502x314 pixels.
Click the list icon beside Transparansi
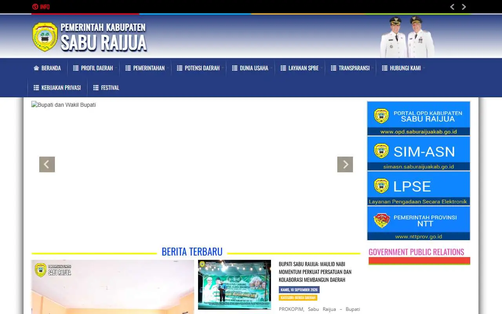click(x=334, y=68)
